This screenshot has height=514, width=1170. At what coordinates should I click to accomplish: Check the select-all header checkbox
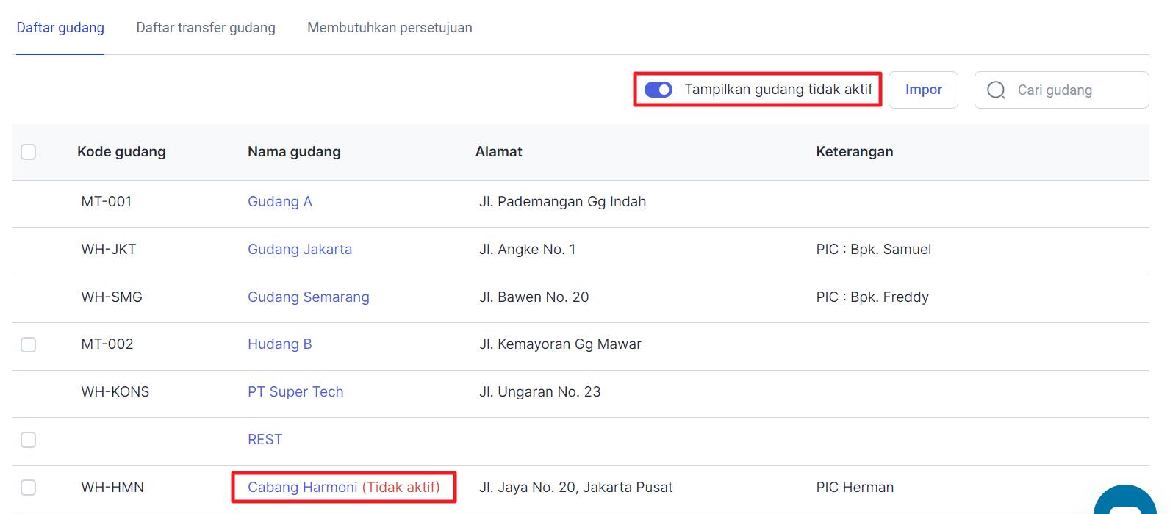coord(29,152)
